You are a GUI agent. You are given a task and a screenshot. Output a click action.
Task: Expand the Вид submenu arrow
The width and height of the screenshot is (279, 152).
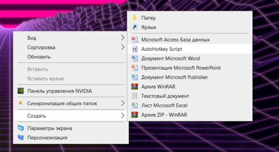point(123,38)
